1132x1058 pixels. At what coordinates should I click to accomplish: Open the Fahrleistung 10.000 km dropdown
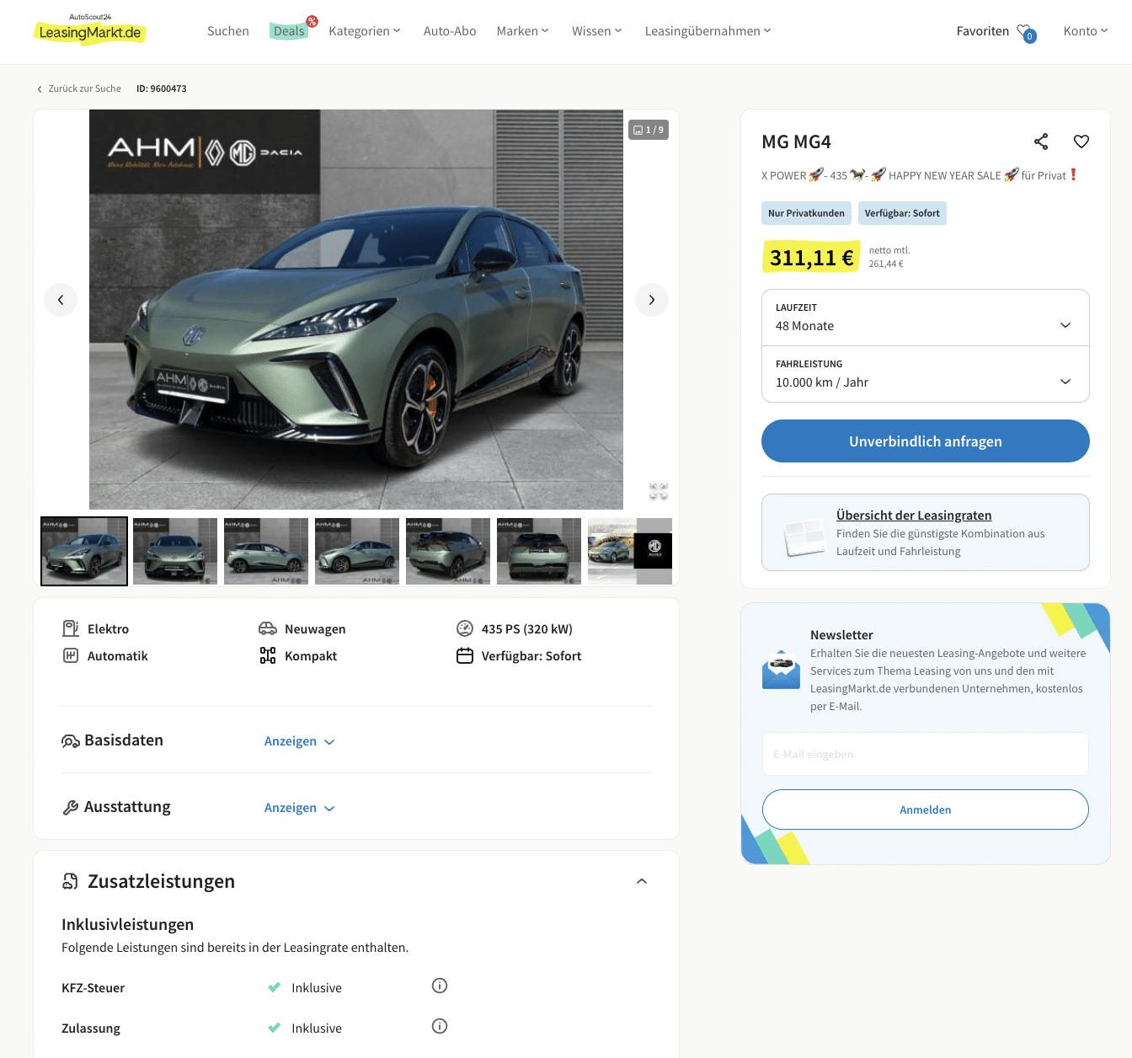click(926, 374)
